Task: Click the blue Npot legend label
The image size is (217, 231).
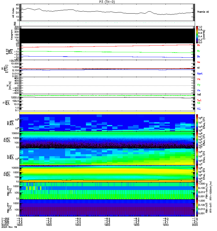Action: tap(200, 74)
